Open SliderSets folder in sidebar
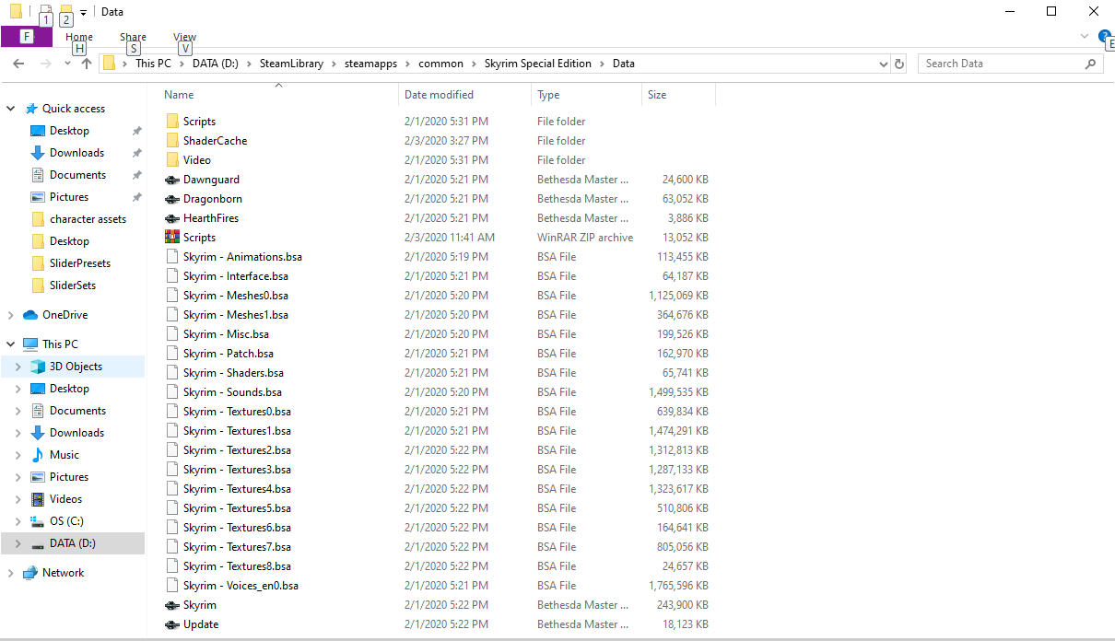This screenshot has height=641, width=1115. 73,286
